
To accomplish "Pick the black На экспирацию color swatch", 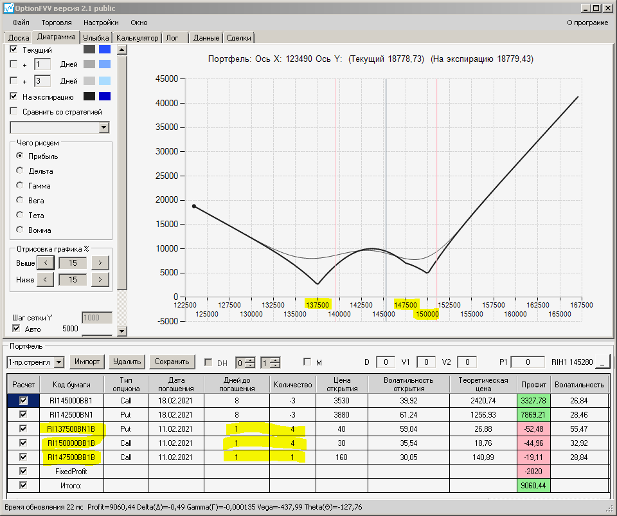I will click(89, 97).
